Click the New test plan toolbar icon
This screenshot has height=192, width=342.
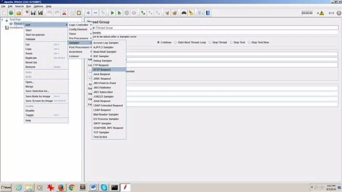point(4,13)
